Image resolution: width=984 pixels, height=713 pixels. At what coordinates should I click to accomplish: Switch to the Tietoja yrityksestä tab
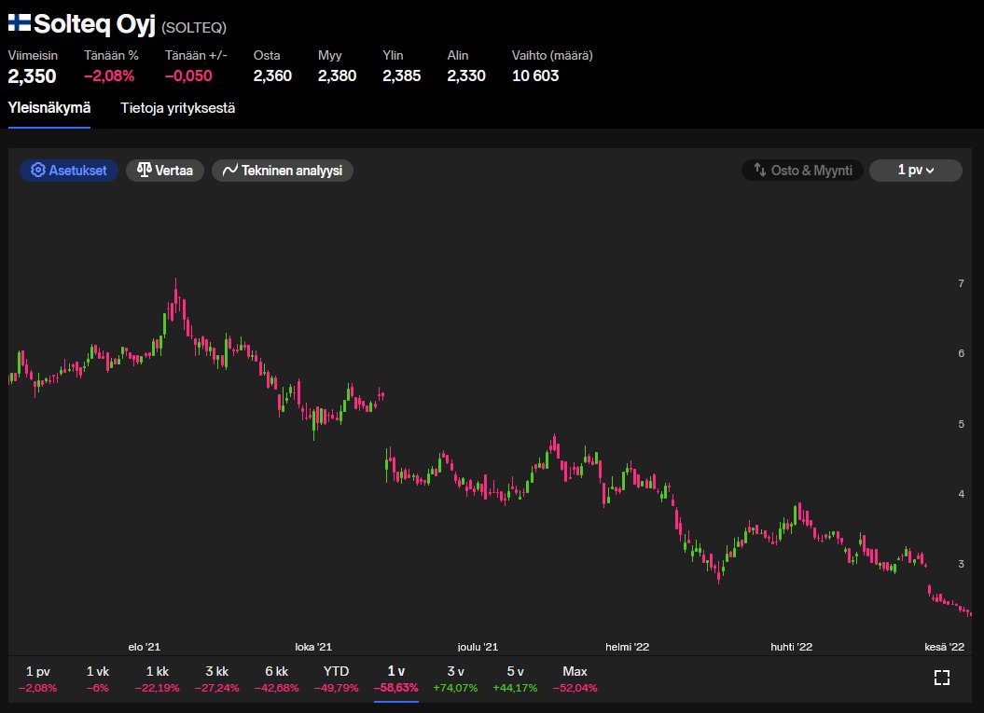point(177,108)
